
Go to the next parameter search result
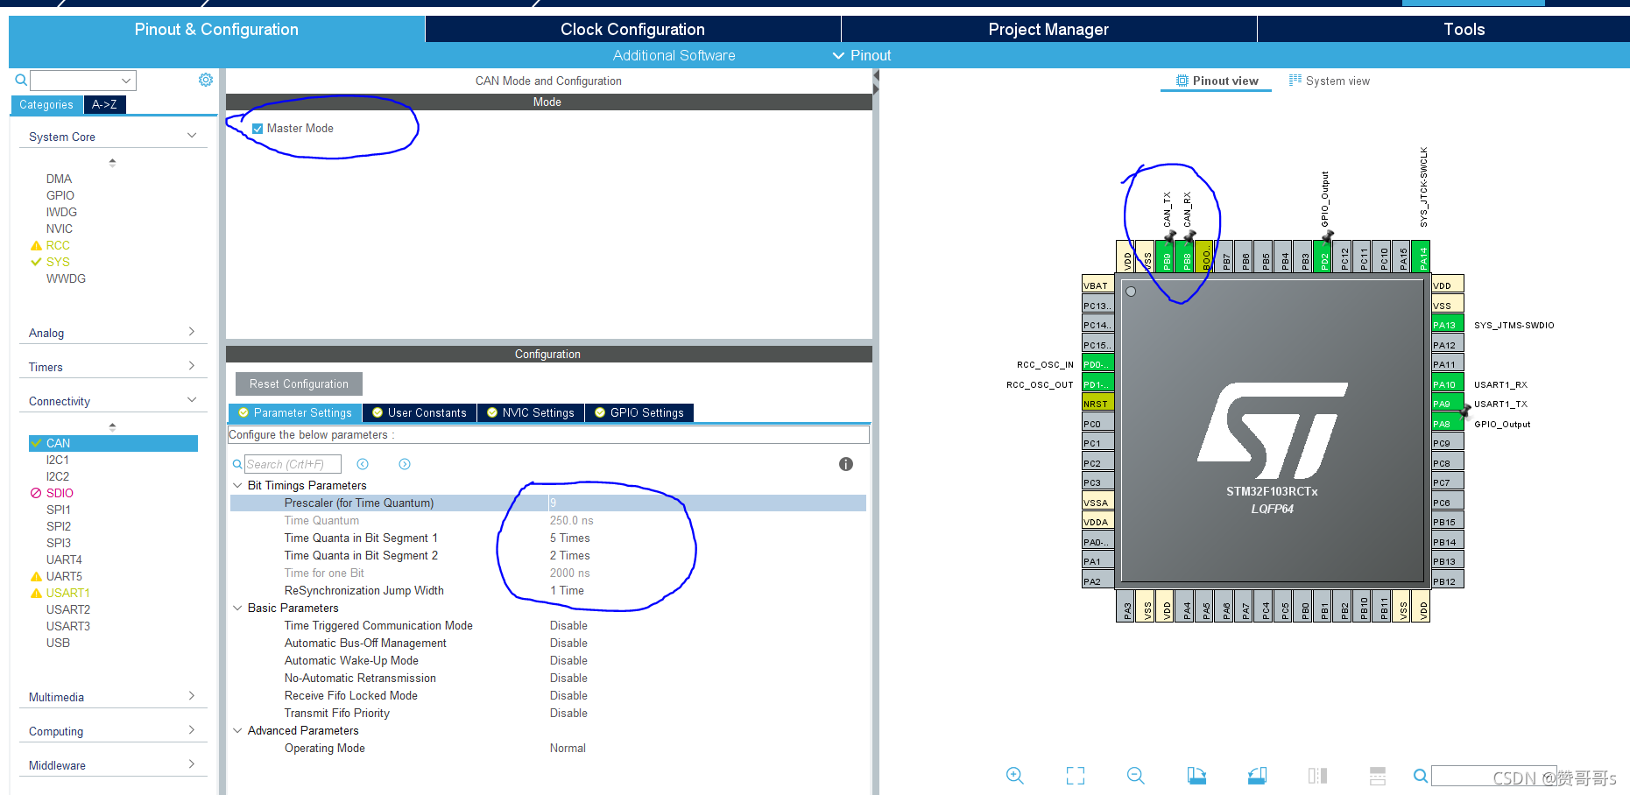pyautogui.click(x=405, y=464)
